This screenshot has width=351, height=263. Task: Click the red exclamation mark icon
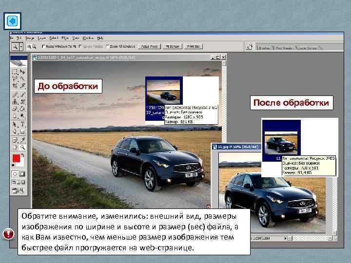tap(8, 234)
